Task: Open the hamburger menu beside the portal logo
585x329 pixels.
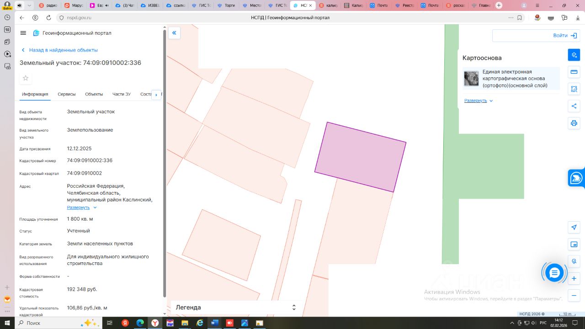Action: pos(23,33)
